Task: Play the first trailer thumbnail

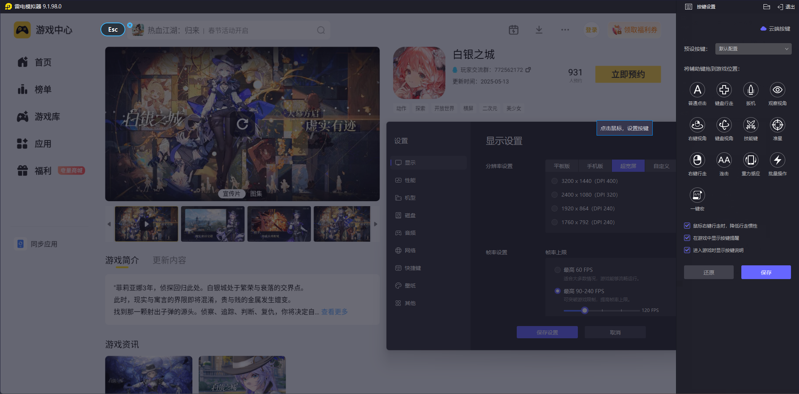Action: [147, 224]
